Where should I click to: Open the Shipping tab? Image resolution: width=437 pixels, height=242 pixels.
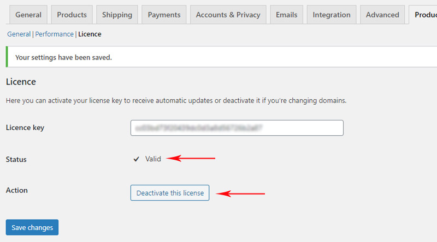(x=117, y=15)
